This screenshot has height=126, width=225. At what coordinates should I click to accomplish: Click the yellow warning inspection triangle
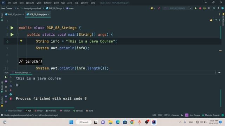(x=211, y=20)
